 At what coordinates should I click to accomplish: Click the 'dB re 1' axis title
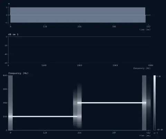(13, 34)
